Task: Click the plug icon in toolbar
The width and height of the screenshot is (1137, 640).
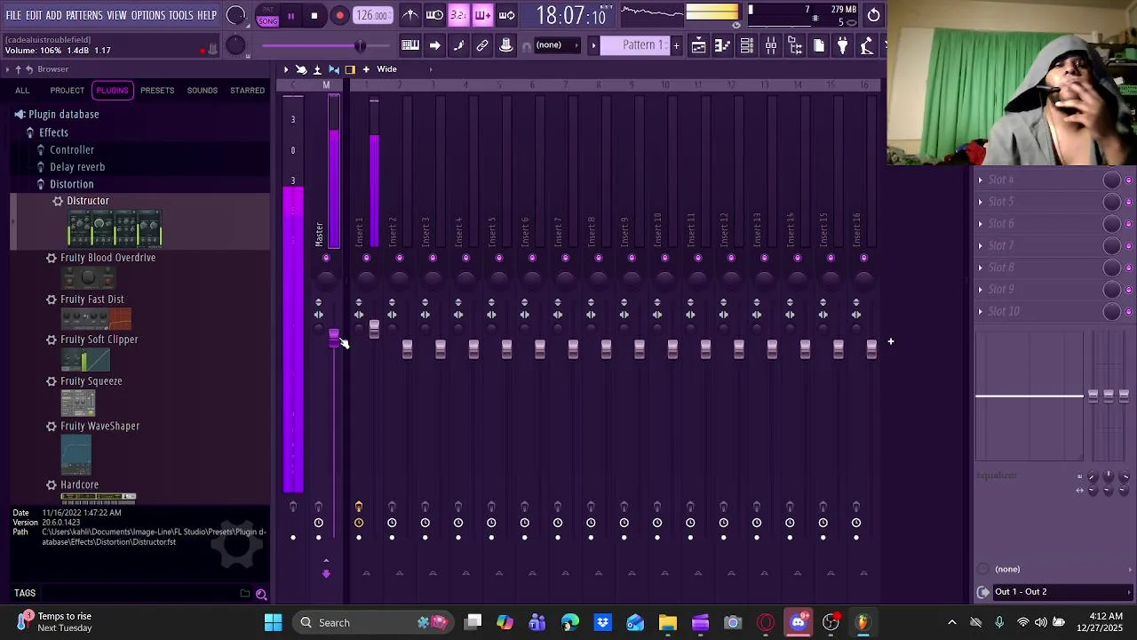Action: coord(843,45)
